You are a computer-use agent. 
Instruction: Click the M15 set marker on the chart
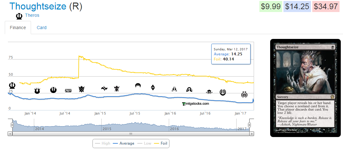pyautogui.click(x=68, y=91)
